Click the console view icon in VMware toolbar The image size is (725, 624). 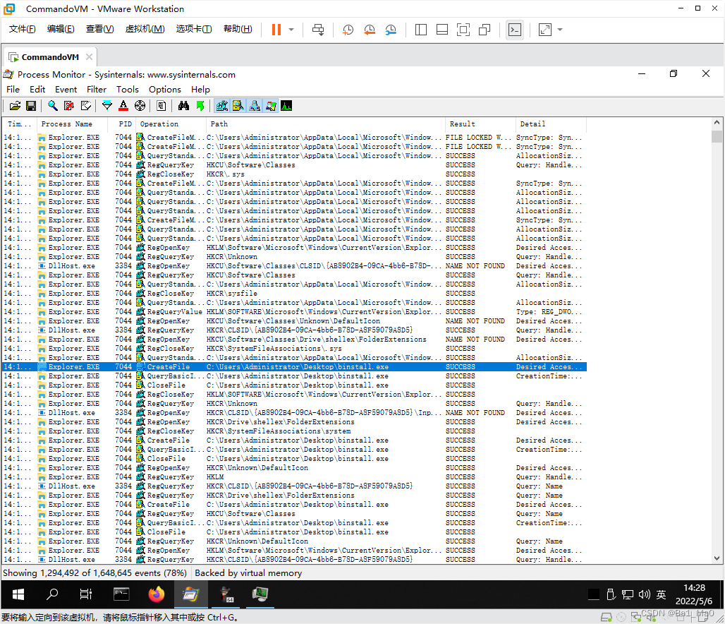pos(515,30)
